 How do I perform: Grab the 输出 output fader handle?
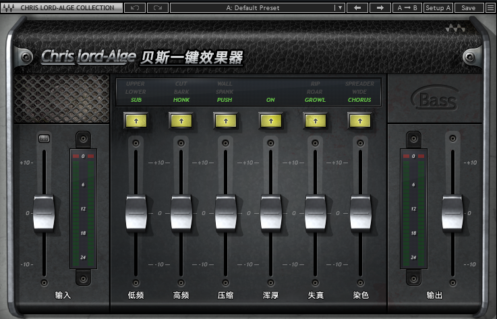[x=452, y=212]
